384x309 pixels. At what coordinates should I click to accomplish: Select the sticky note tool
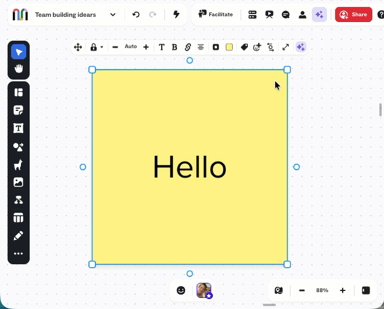click(19, 110)
